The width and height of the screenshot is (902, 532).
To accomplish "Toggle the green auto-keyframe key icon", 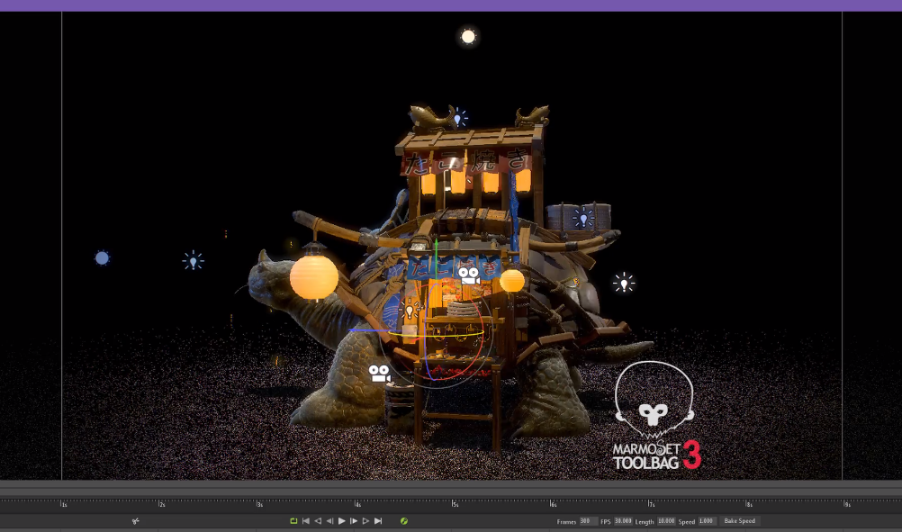I will 404,521.
